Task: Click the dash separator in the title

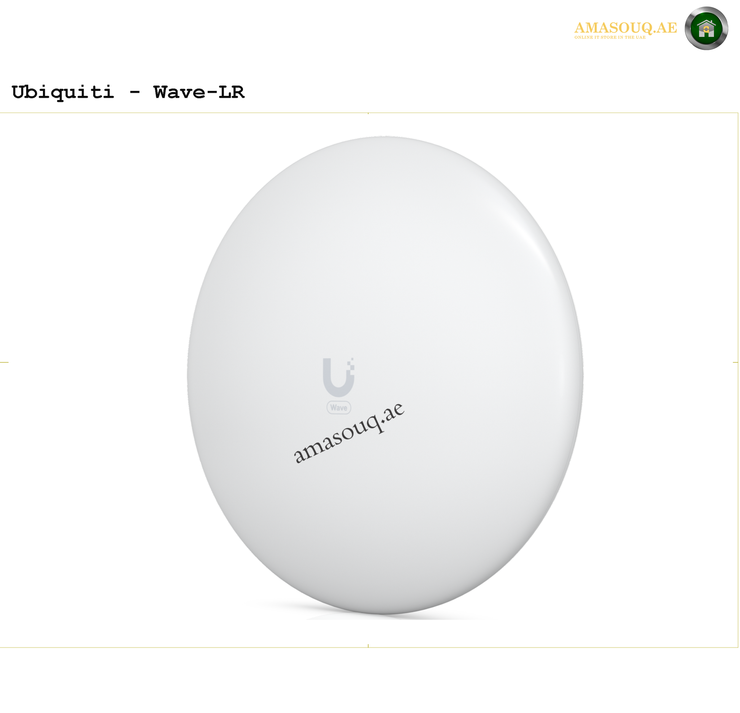Action: click(135, 92)
